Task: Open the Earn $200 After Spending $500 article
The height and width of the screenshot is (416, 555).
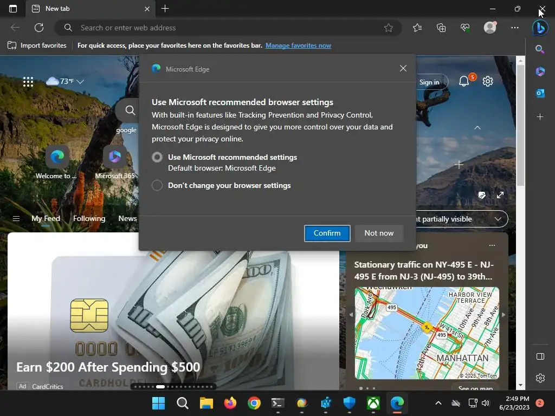Action: [x=108, y=367]
